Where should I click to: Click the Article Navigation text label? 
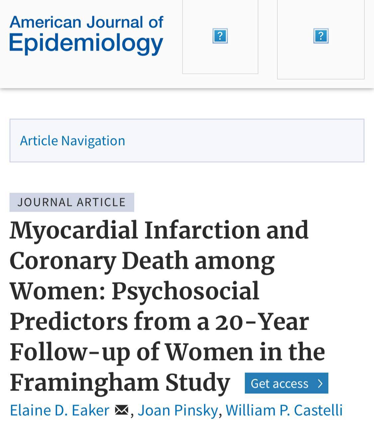click(72, 140)
